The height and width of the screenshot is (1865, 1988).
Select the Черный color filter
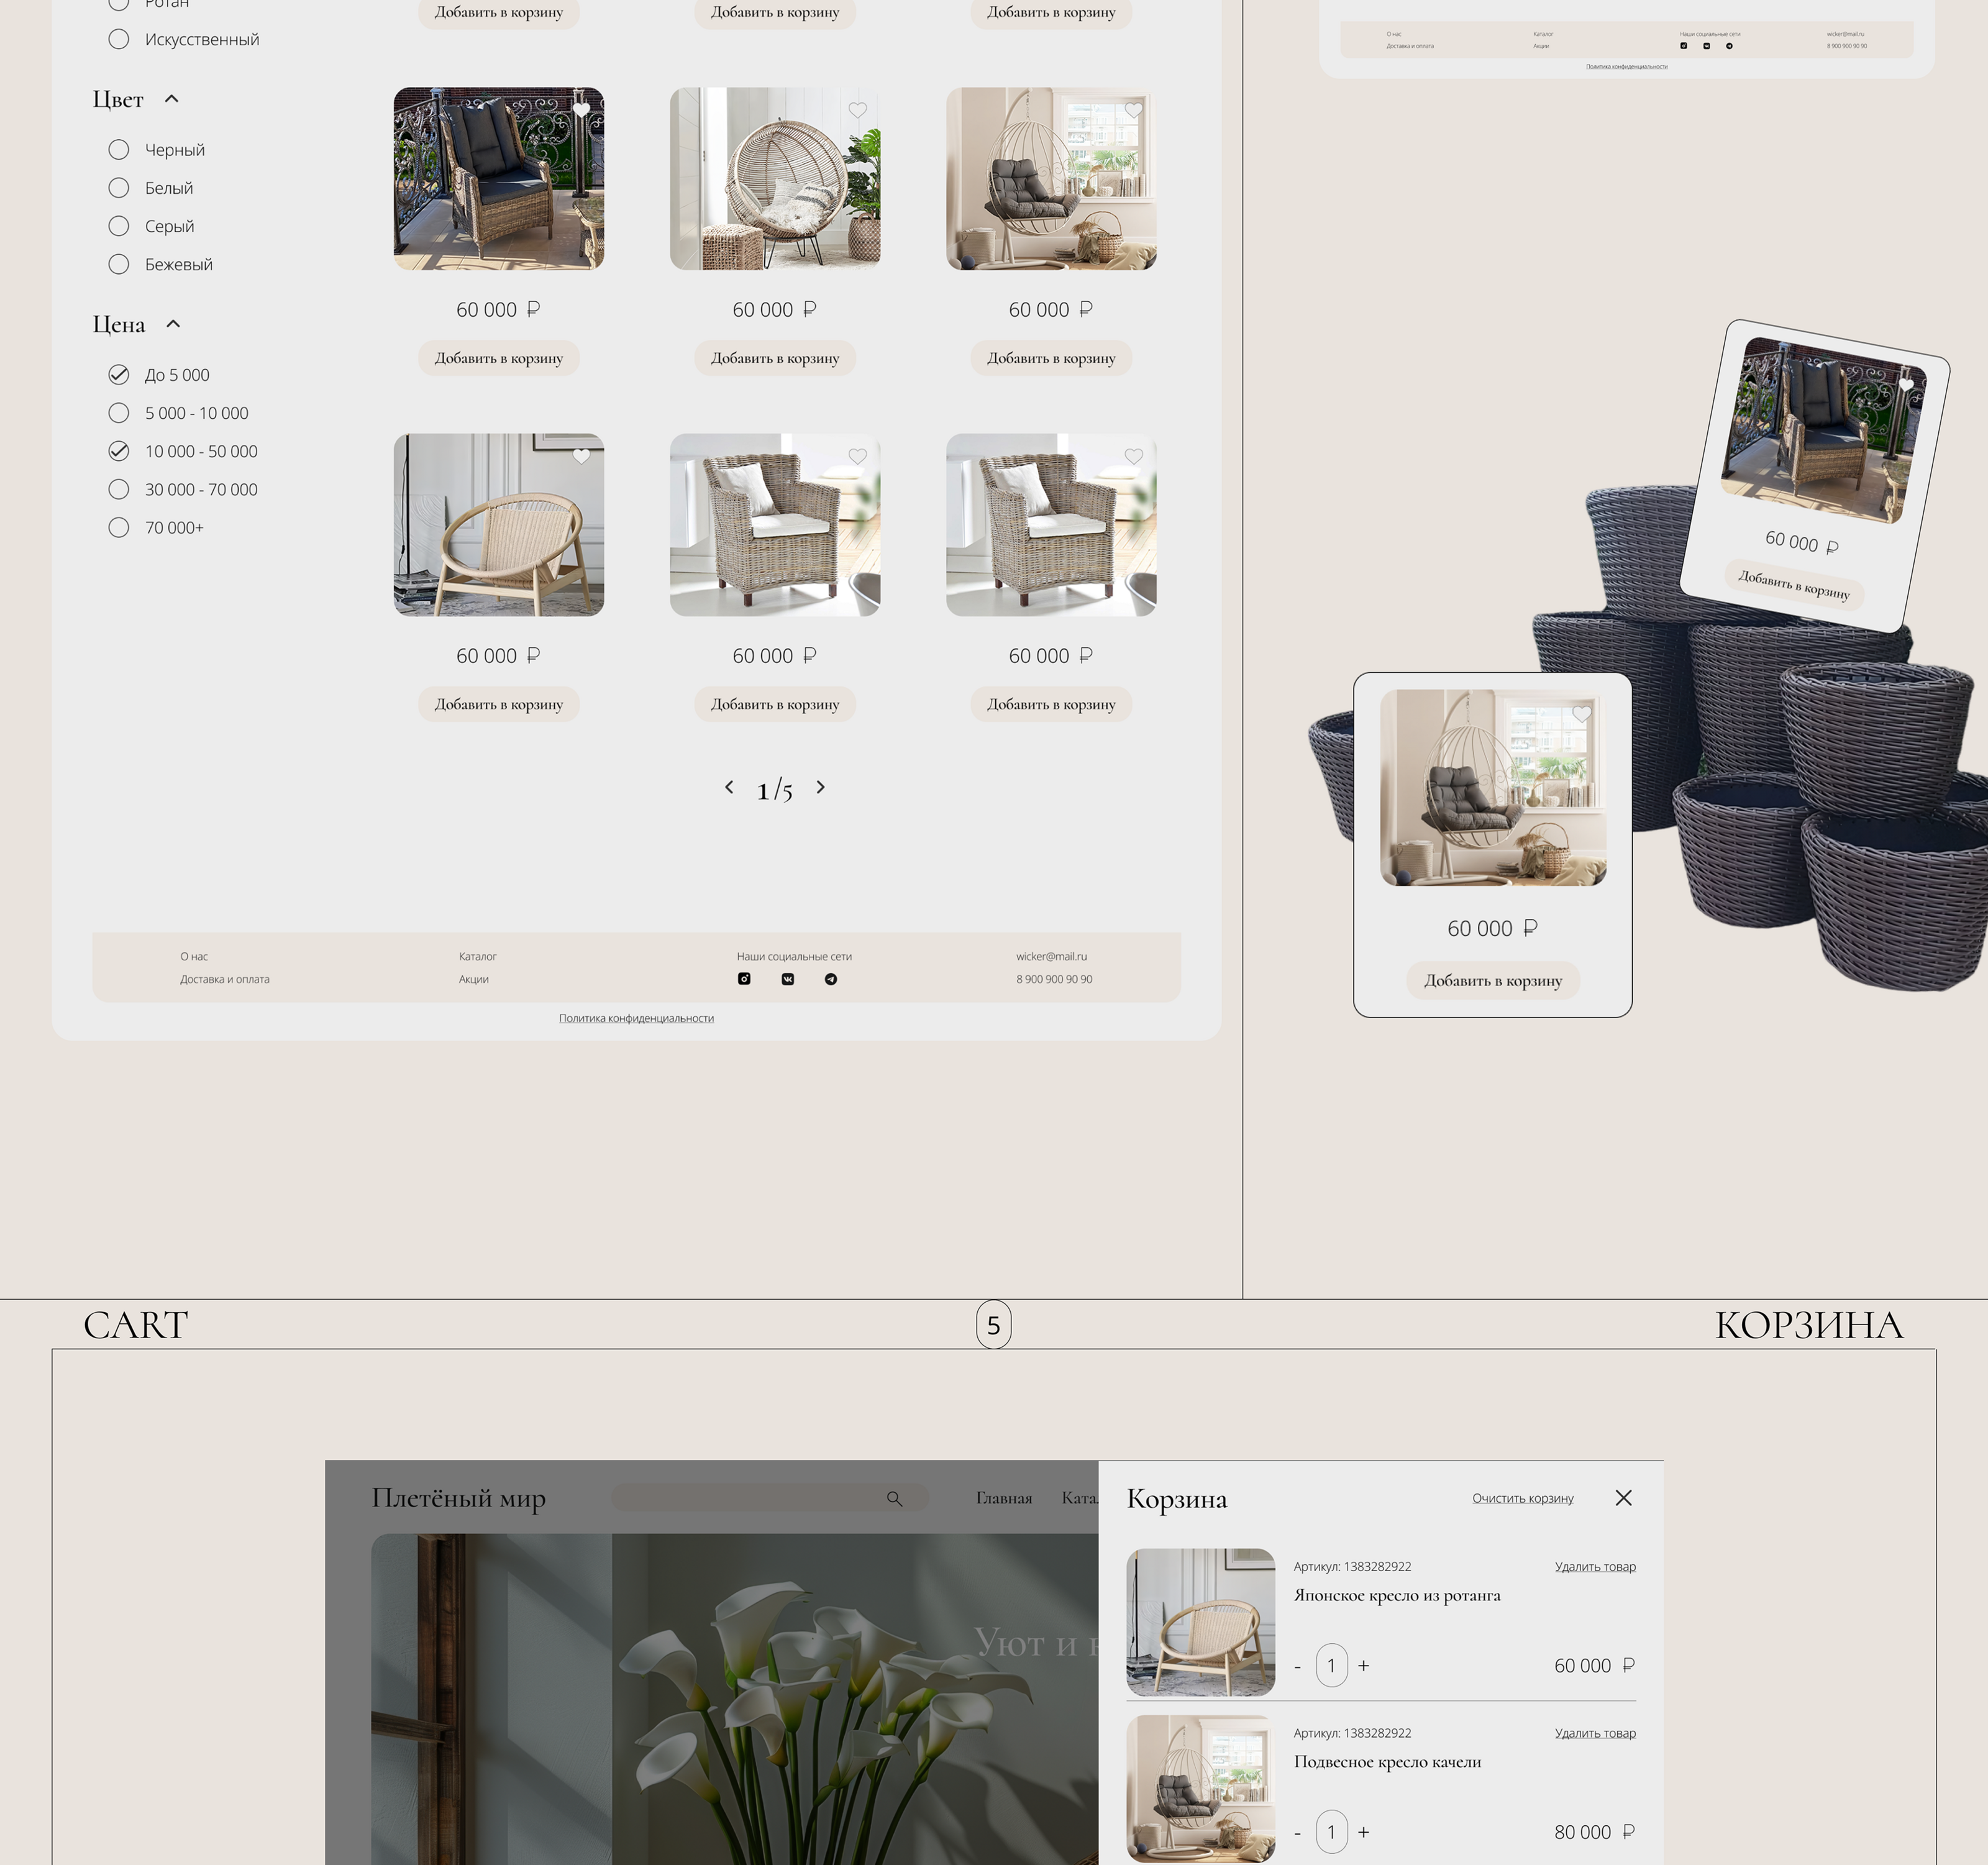click(x=119, y=150)
